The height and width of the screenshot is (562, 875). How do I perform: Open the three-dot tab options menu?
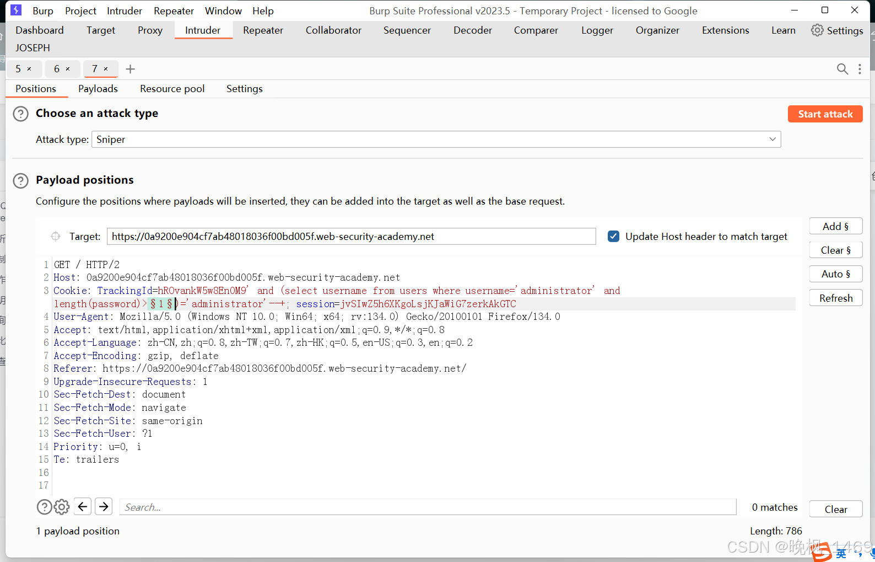click(860, 69)
